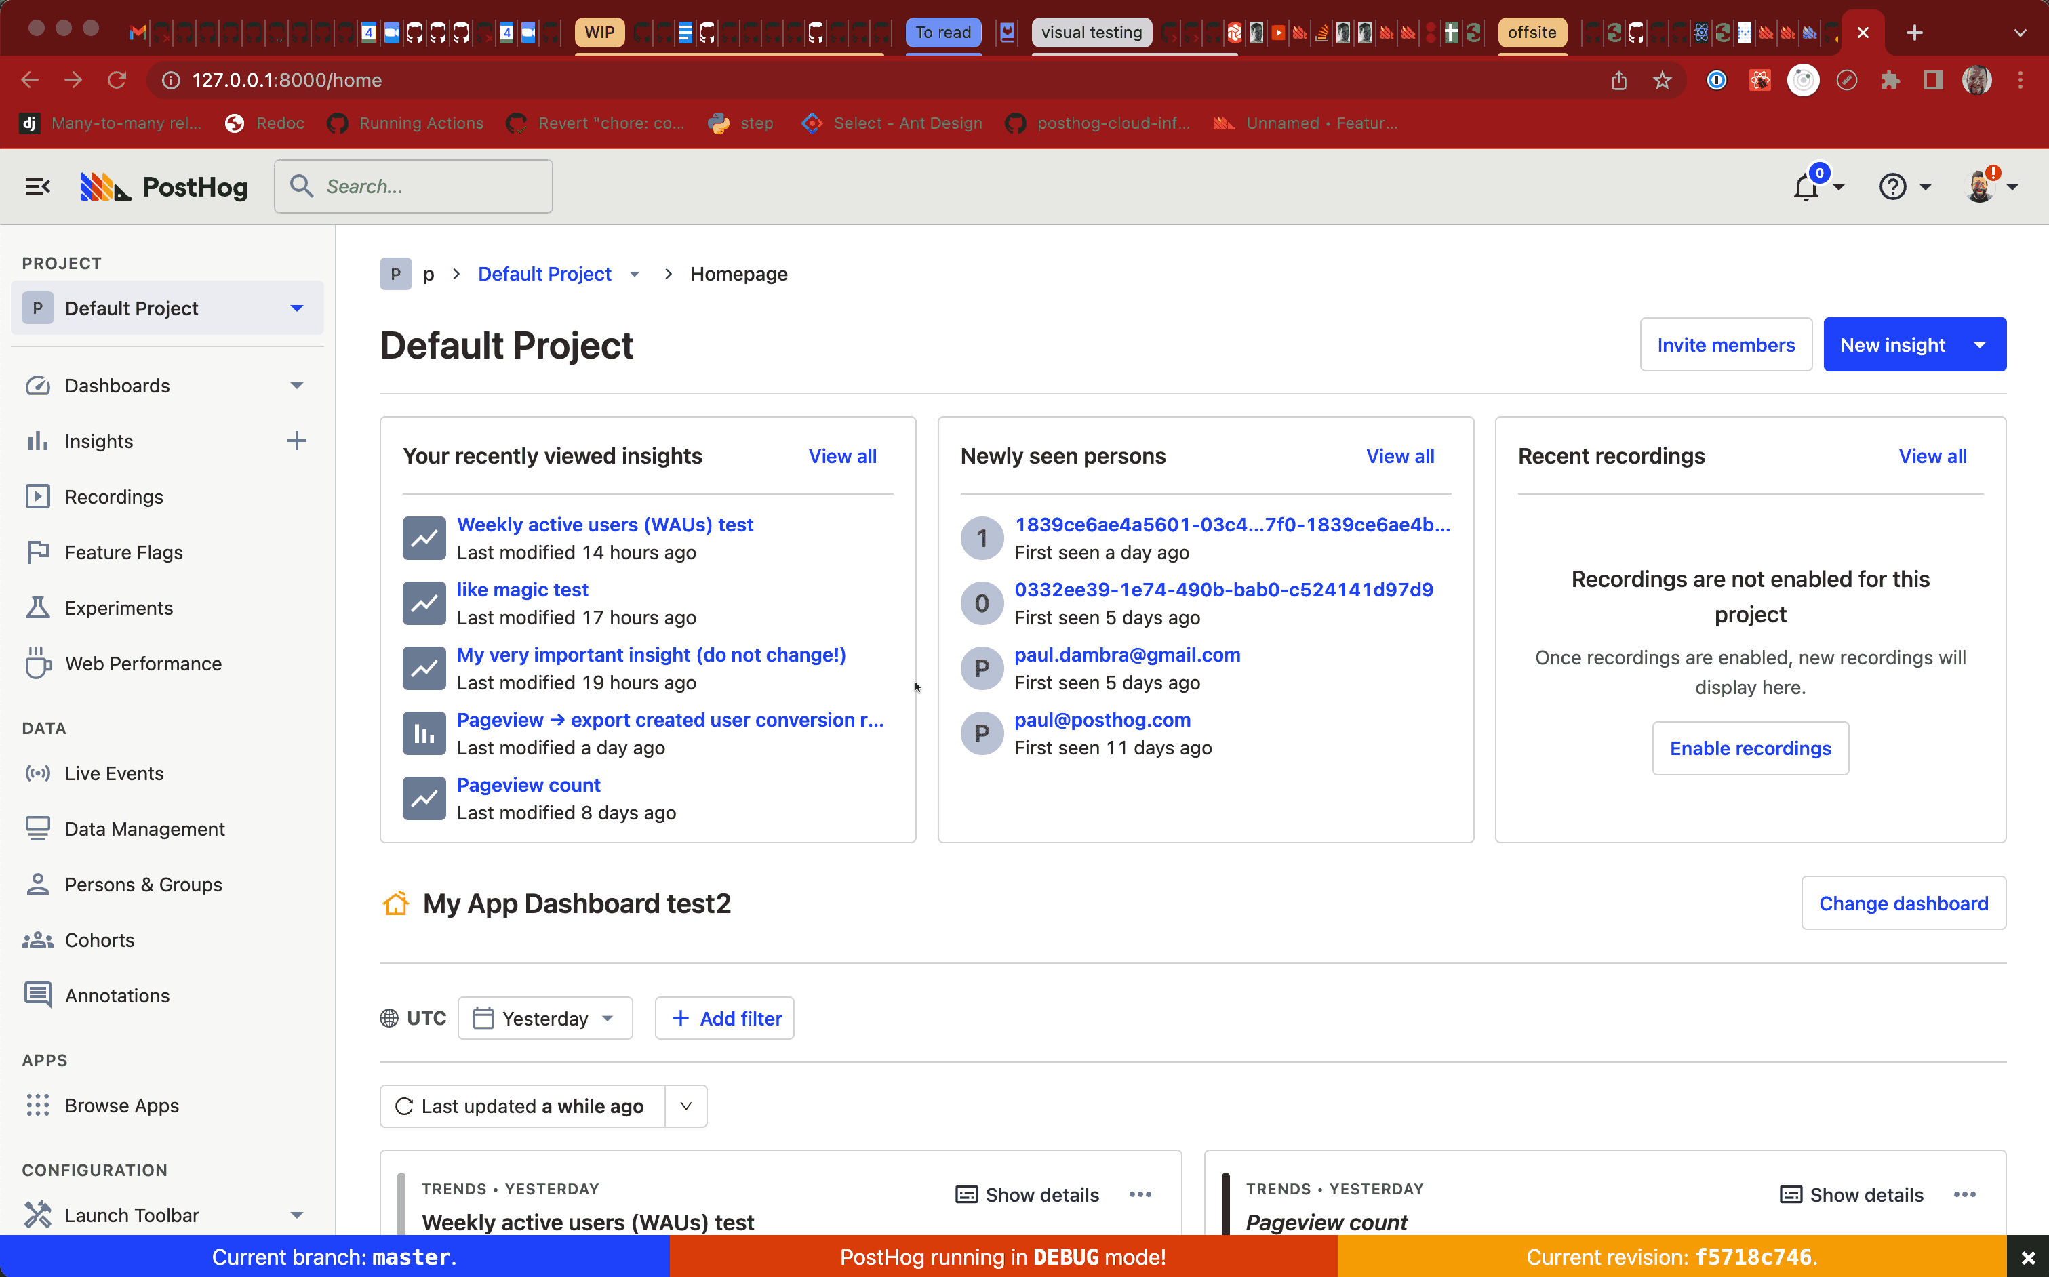Open the Pageview count insight link
The image size is (2049, 1277).
pos(529,785)
